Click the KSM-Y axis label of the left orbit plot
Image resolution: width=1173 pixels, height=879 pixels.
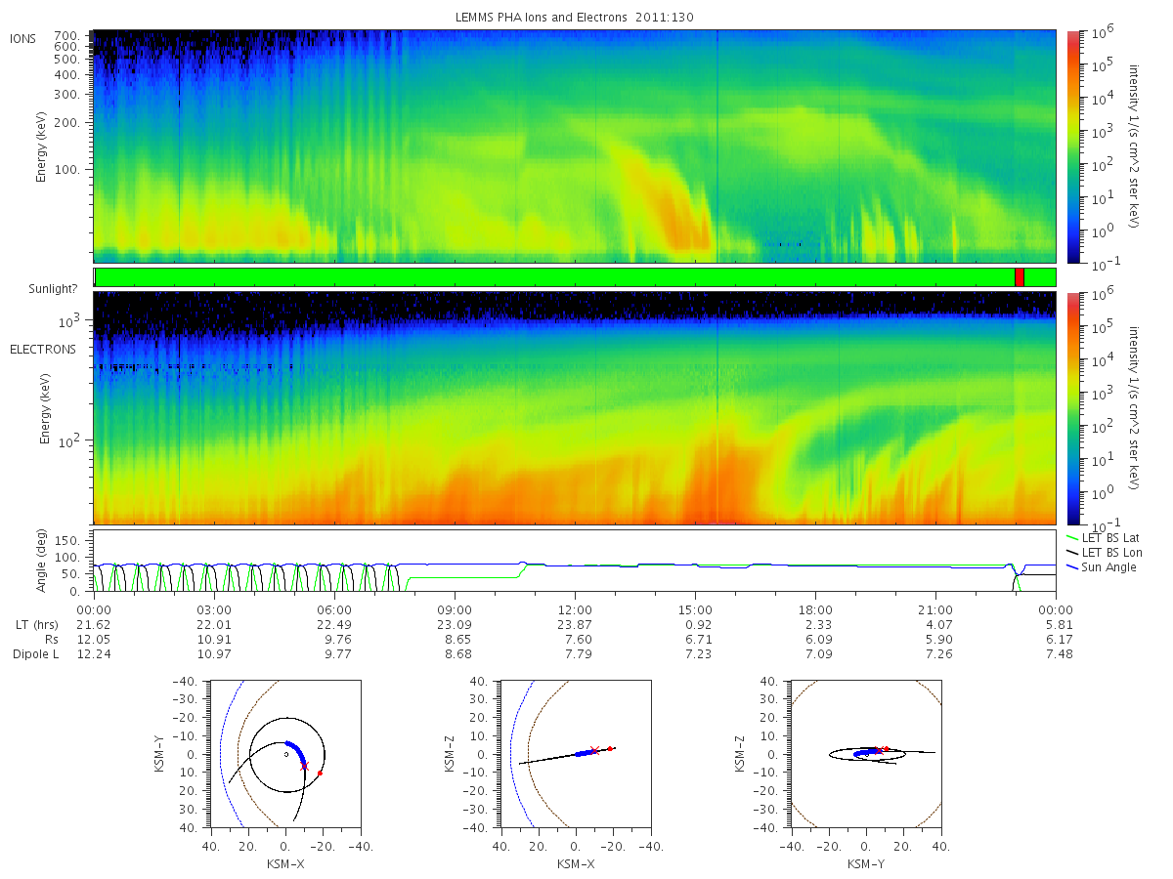tap(160, 754)
